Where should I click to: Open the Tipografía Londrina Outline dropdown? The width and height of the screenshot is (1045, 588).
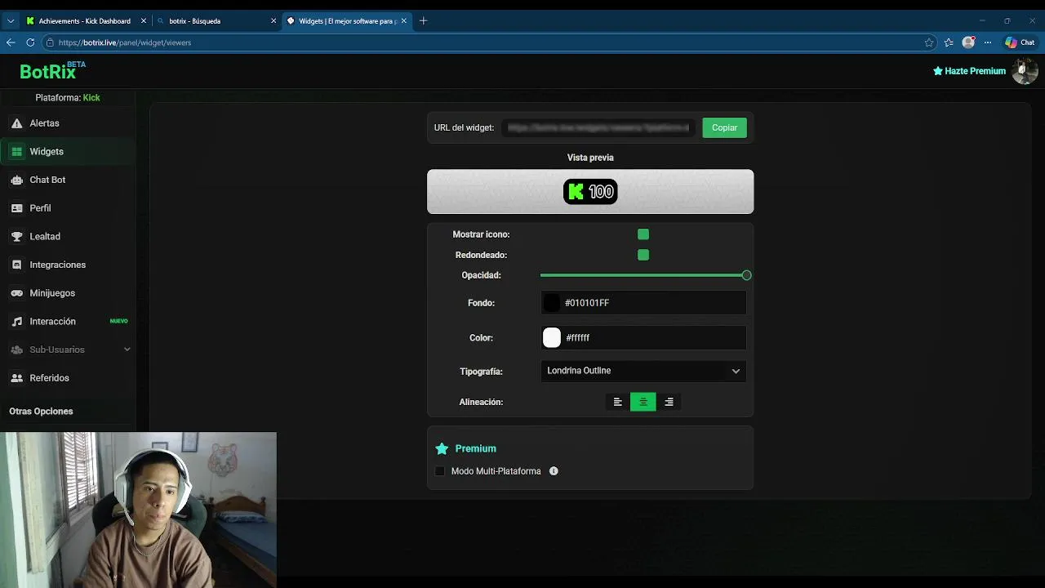pos(643,371)
